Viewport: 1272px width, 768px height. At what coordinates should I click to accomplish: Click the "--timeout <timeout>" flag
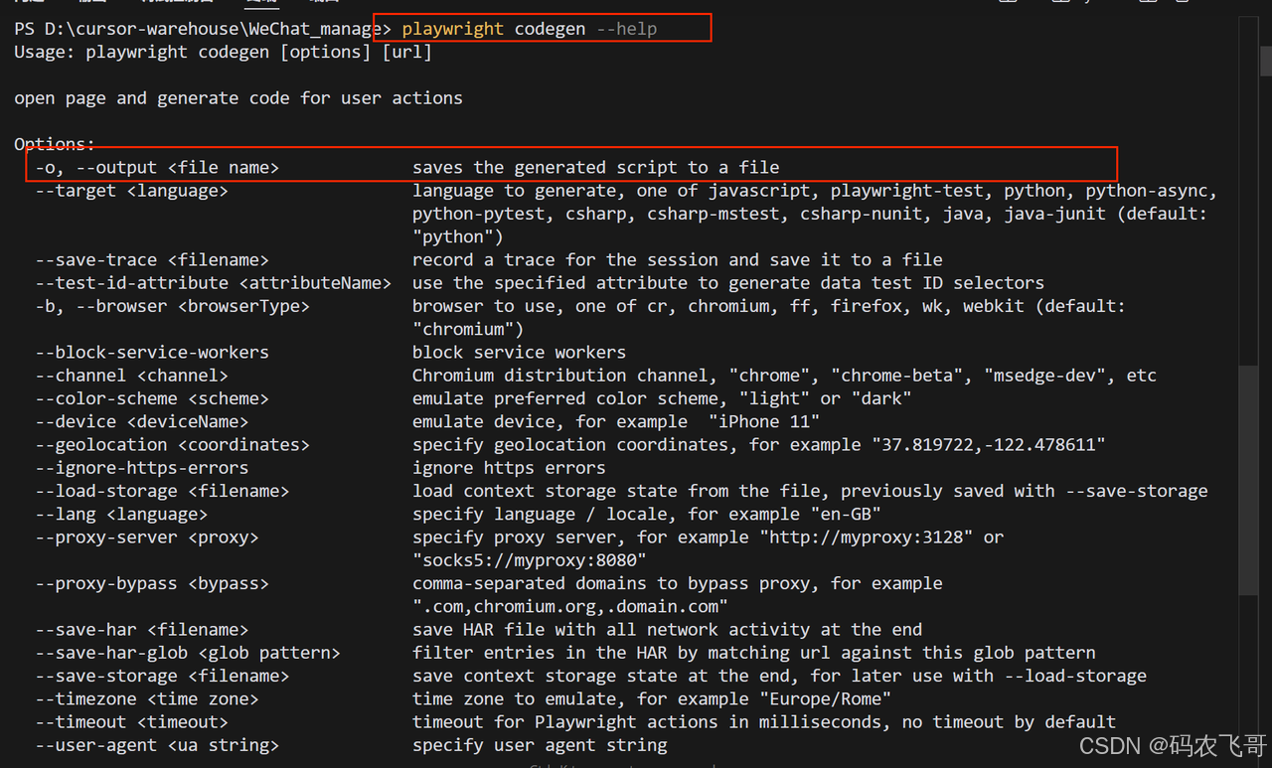pyautogui.click(x=131, y=722)
